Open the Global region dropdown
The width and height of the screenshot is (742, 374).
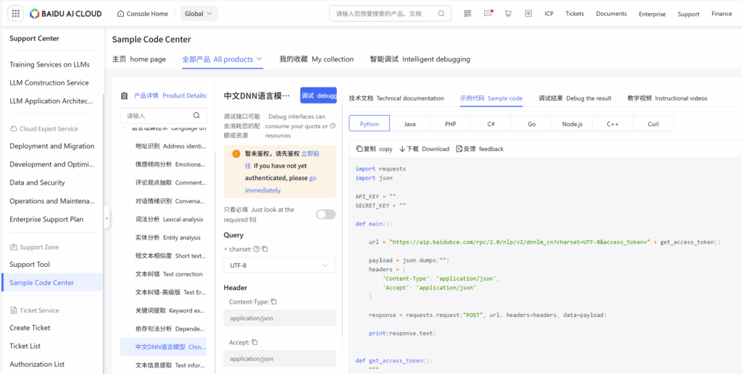pyautogui.click(x=199, y=14)
